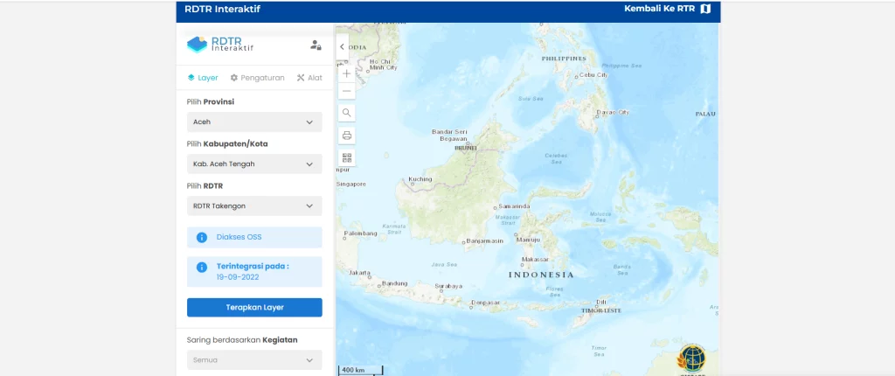
Task: Open the QR code tool
Action: [x=346, y=157]
